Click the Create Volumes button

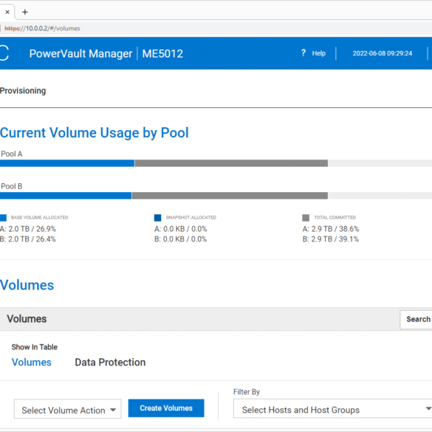tap(166, 408)
